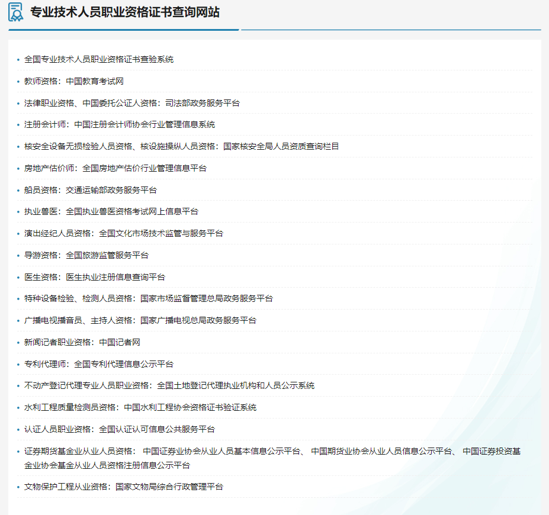Click the heading 专业技术人员职业资格证书查询网站
Viewport: 549px width, 515px height.
point(125,12)
